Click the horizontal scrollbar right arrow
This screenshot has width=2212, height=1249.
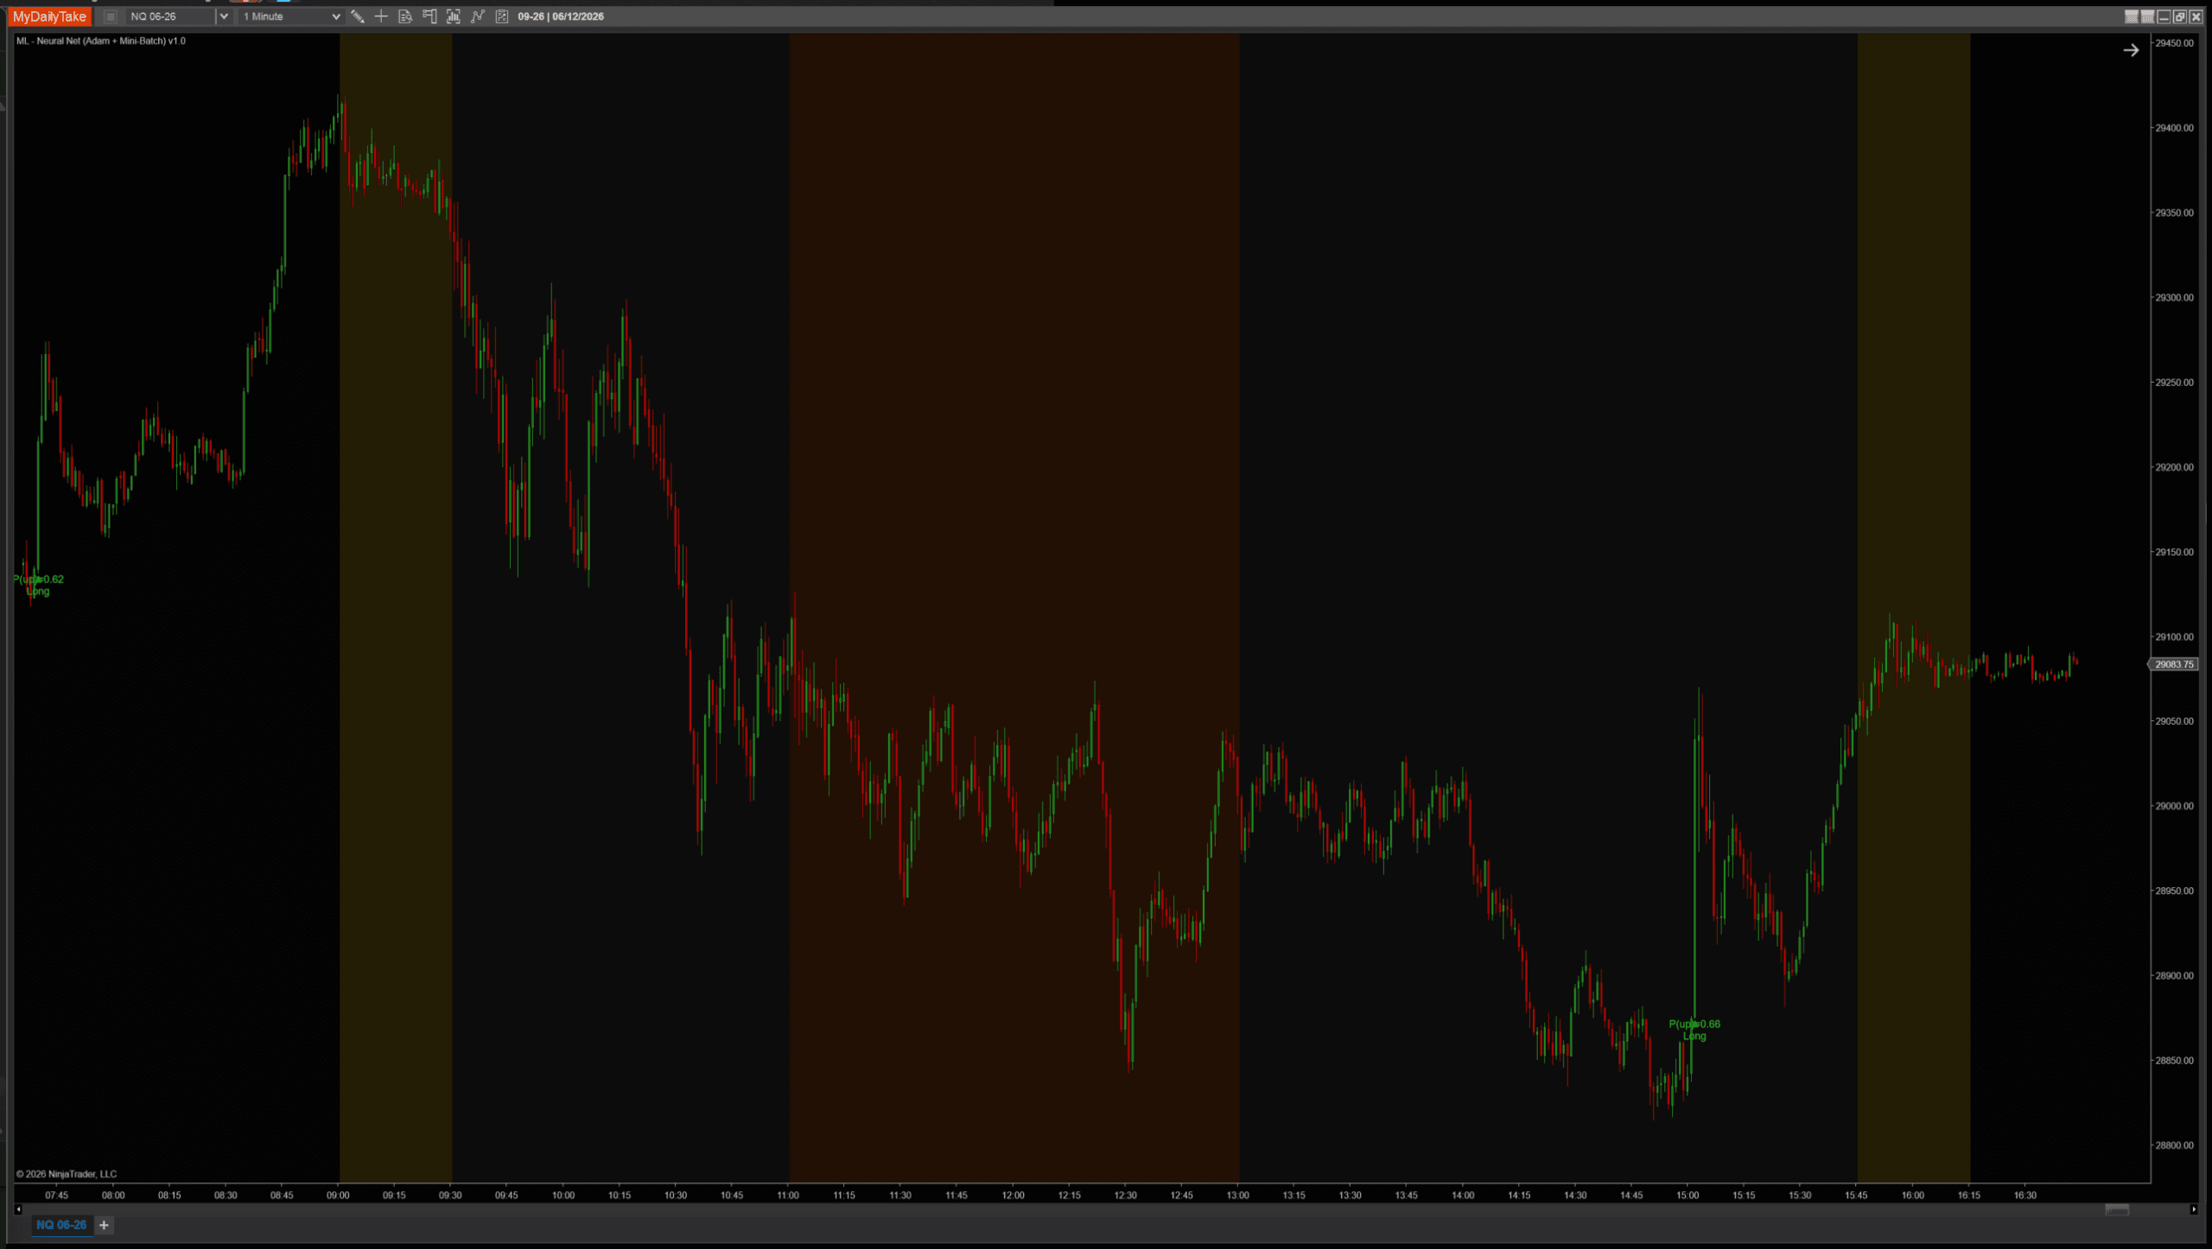point(2193,1209)
